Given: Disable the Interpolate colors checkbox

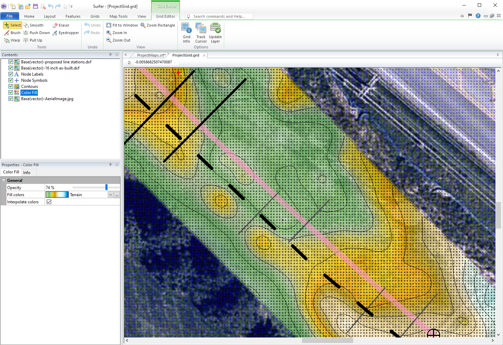Looking at the screenshot, I should click(x=49, y=202).
